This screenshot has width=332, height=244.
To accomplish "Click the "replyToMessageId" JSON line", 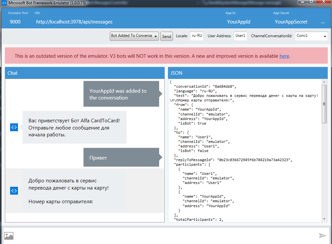I will coord(233,160).
